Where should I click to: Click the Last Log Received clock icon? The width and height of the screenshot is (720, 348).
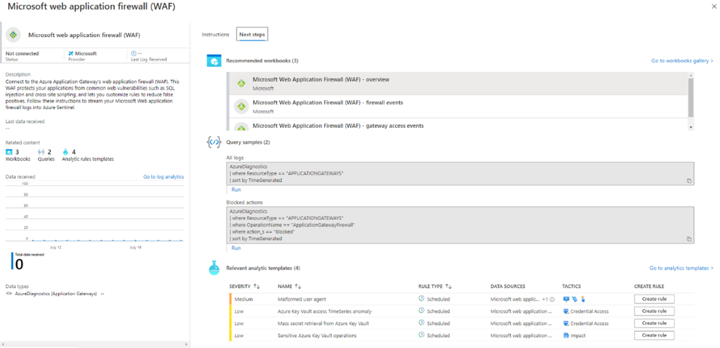click(133, 53)
